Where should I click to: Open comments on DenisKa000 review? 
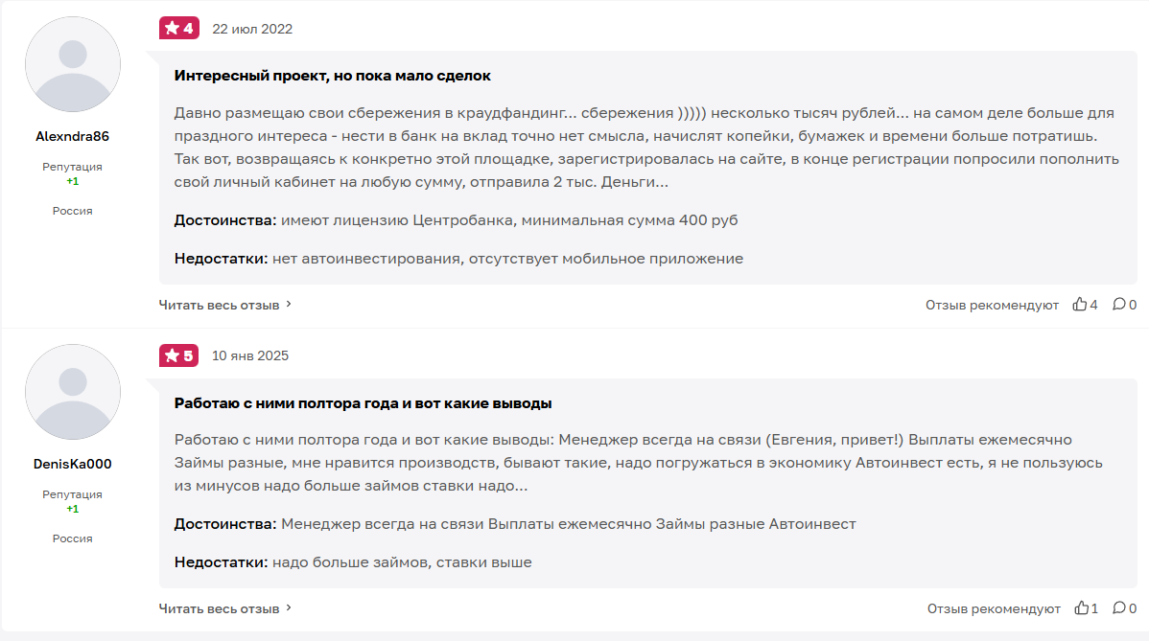click(1119, 608)
